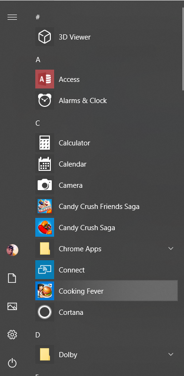Viewport: 184px width, 376px height.
Task: Select the 'Calendar' label
Action: 72,164
